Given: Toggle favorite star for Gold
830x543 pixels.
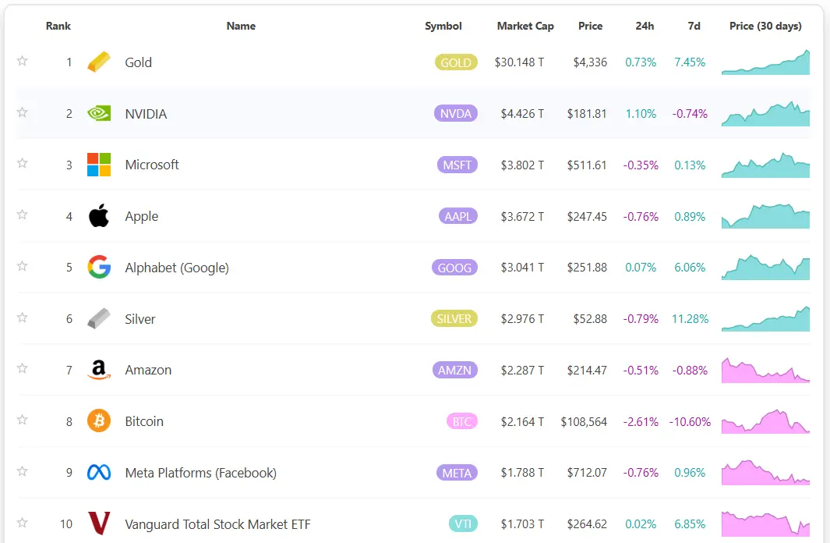Looking at the screenshot, I should pos(23,61).
